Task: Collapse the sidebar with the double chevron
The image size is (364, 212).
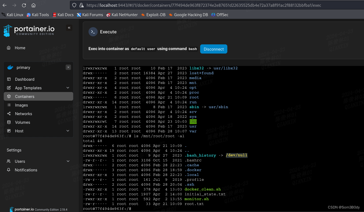Action: 69,28
